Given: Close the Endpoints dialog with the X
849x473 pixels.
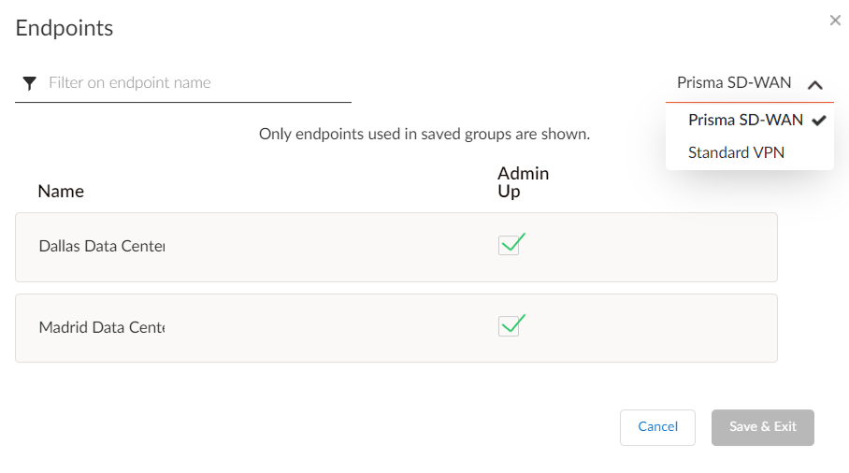Looking at the screenshot, I should [835, 20].
